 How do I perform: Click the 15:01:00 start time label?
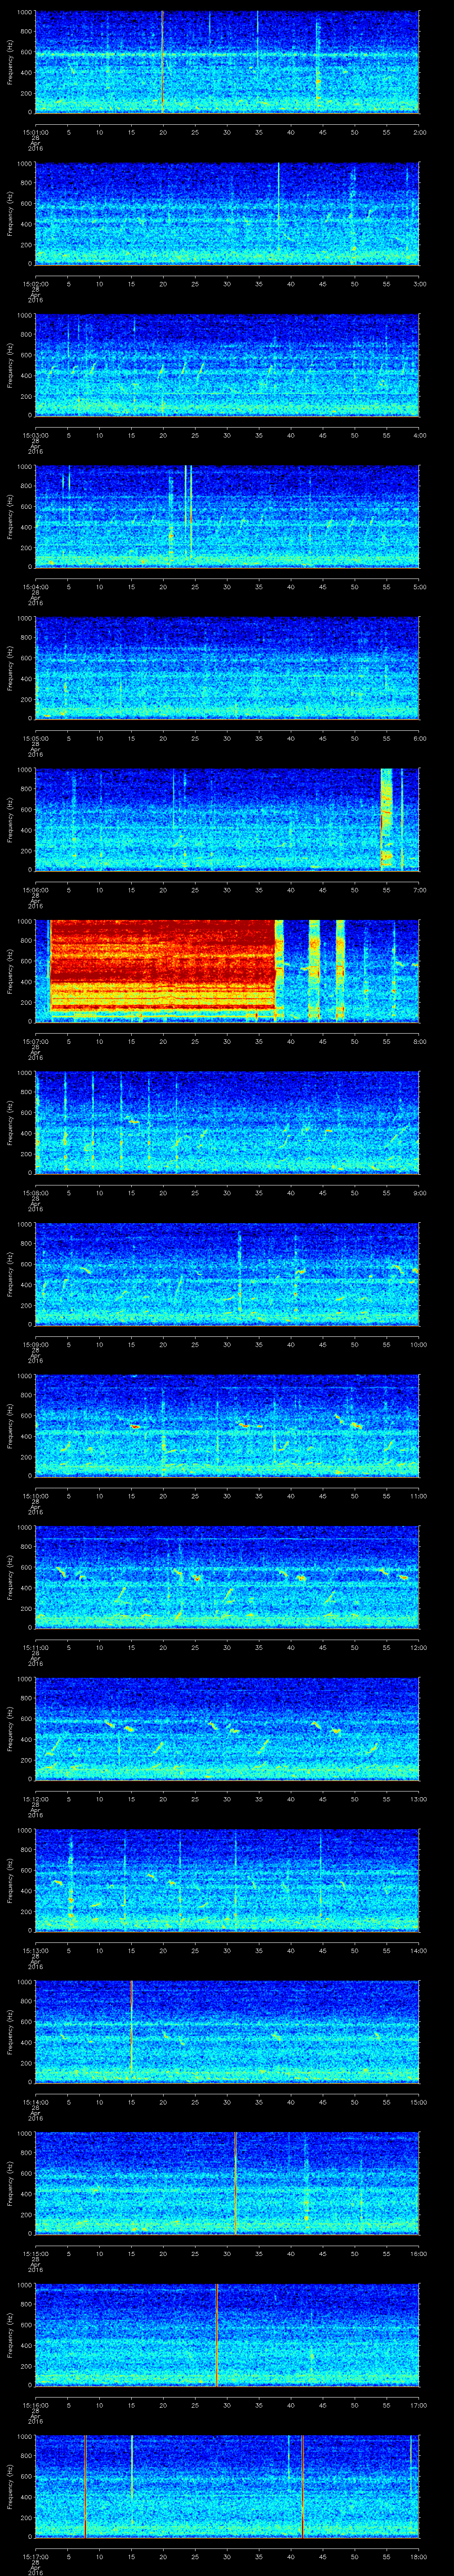[x=36, y=132]
